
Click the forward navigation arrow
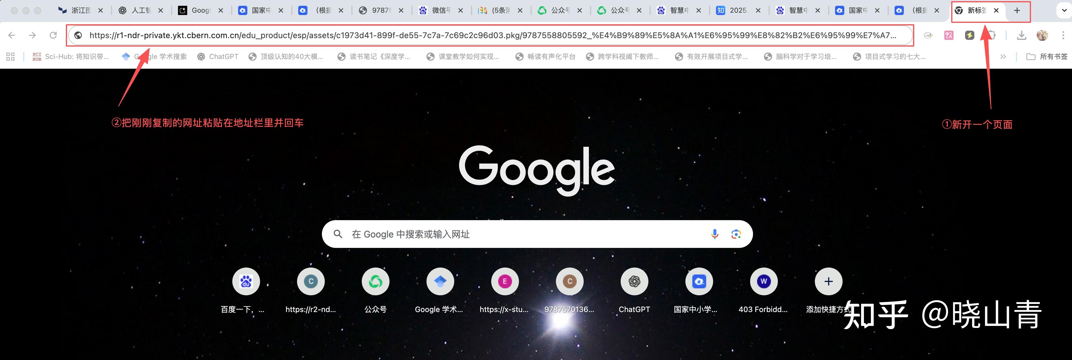click(x=32, y=35)
